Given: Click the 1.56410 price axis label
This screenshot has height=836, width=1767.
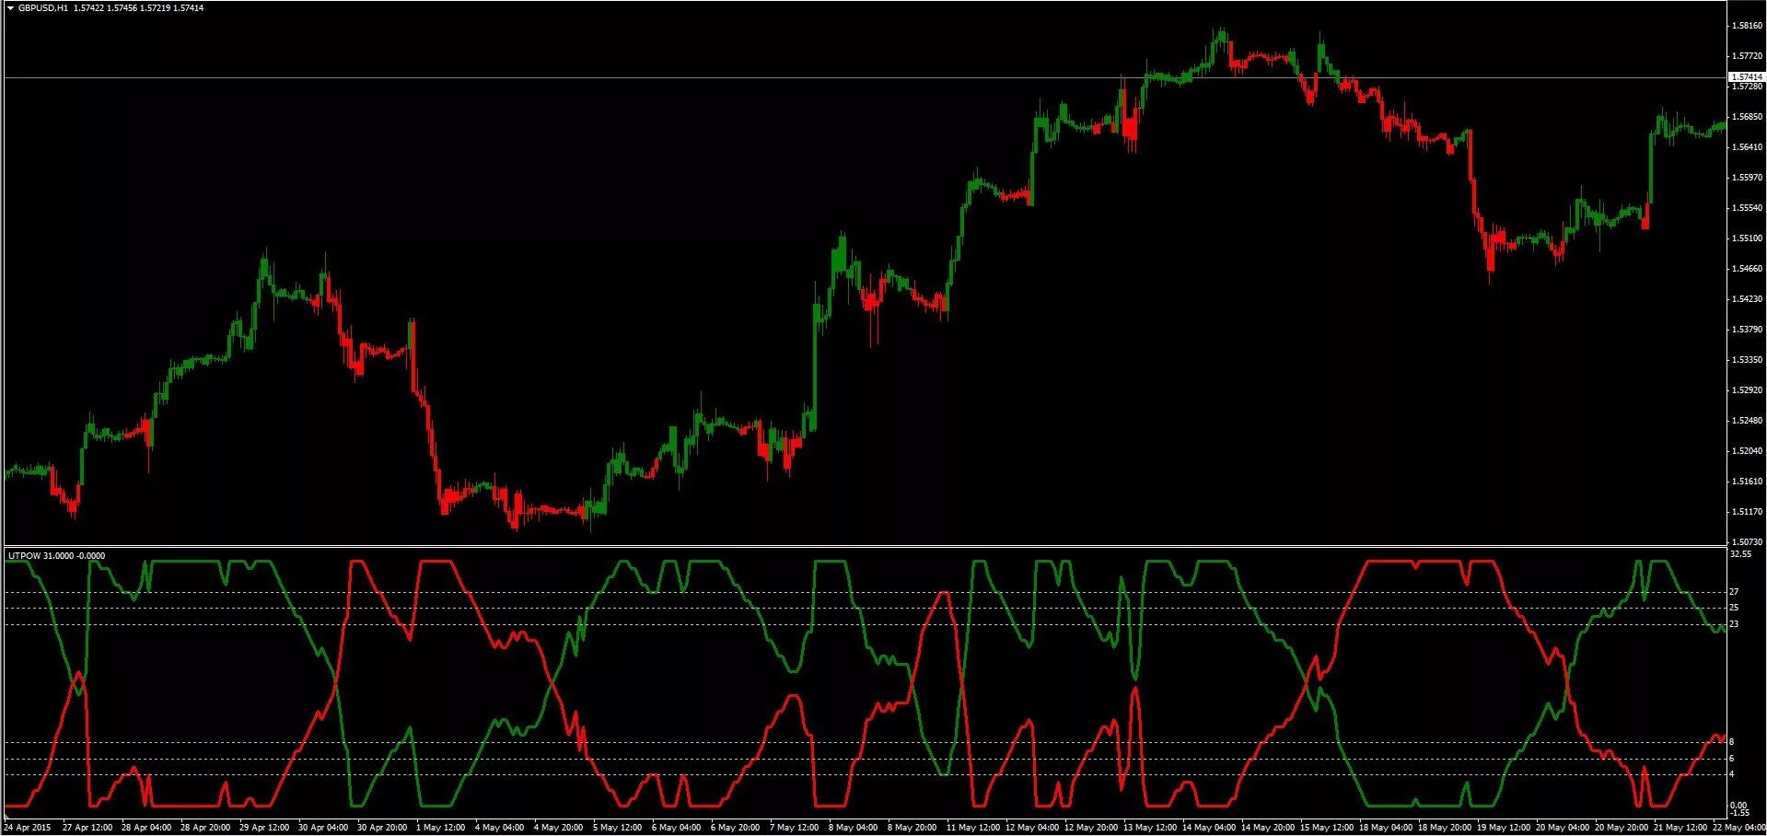Looking at the screenshot, I should [x=1748, y=147].
